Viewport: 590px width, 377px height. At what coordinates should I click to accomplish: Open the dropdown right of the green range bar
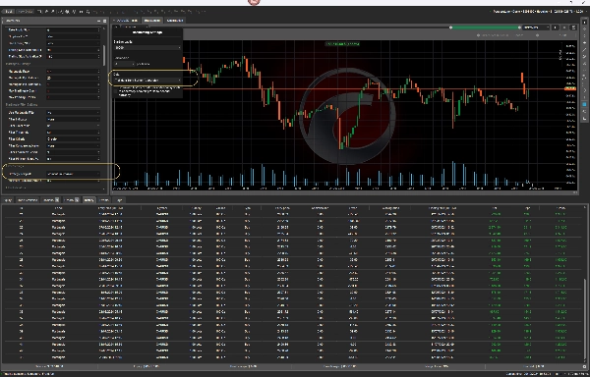pos(536,27)
